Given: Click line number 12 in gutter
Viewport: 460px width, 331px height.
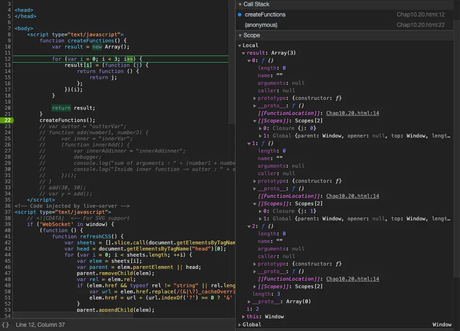Looking at the screenshot, I should [x=8, y=59].
